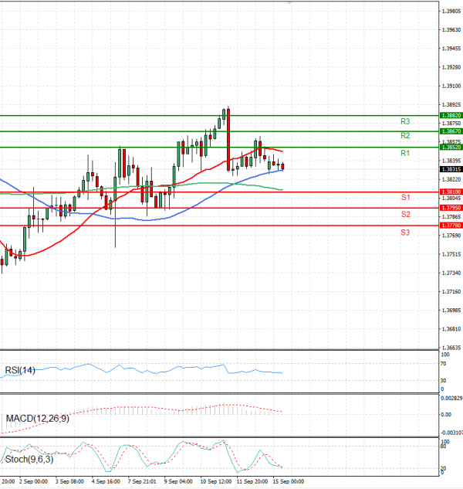The width and height of the screenshot is (463, 489).
Task: Click the RSI 70 level value
Action: coord(444,364)
